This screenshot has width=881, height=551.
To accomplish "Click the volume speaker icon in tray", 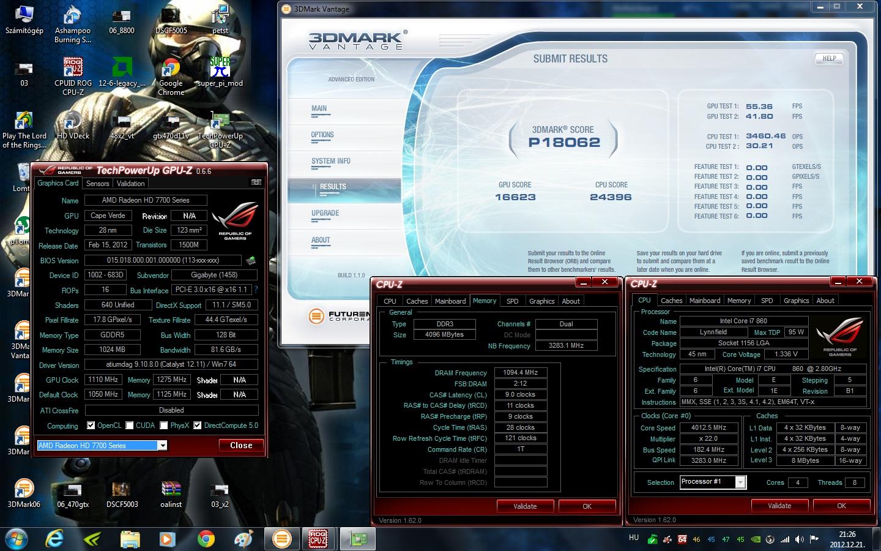I will tap(799, 539).
